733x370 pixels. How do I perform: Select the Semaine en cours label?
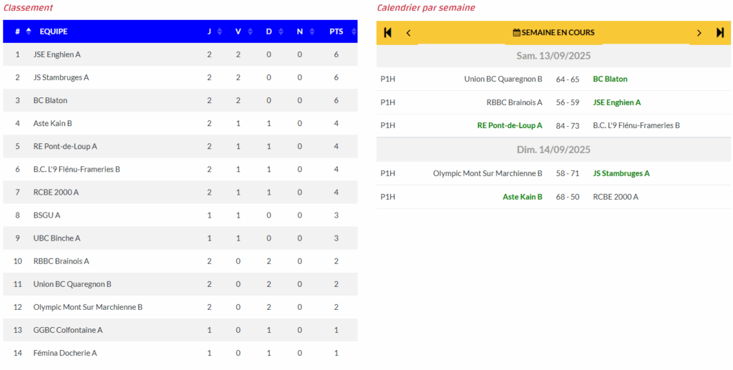coord(558,33)
